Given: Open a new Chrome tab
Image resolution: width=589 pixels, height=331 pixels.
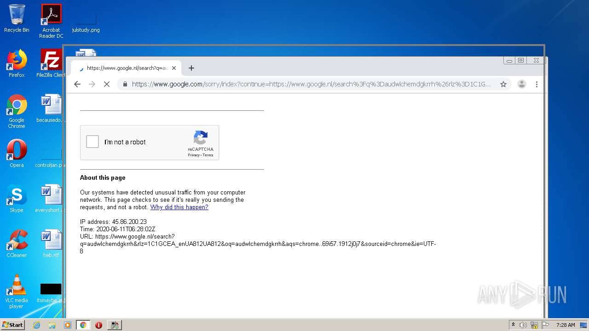Looking at the screenshot, I should click(x=191, y=68).
